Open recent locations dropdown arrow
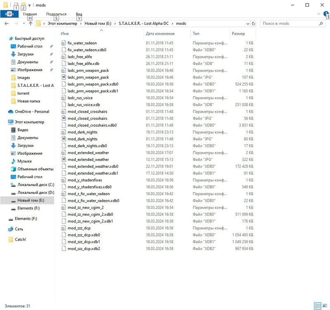 click(24, 24)
